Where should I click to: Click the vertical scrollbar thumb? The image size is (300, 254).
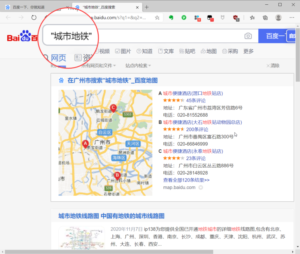point(298,55)
